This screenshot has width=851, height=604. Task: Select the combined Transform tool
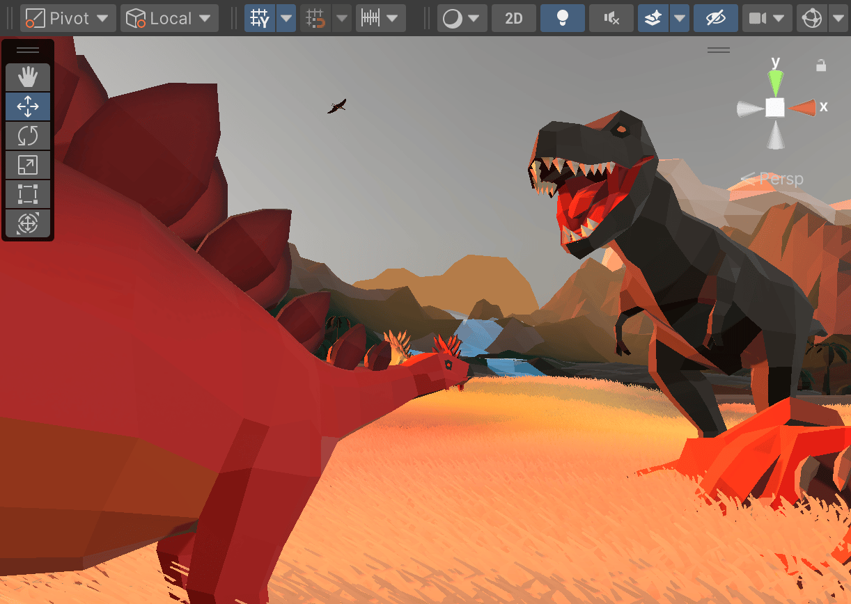(x=28, y=223)
